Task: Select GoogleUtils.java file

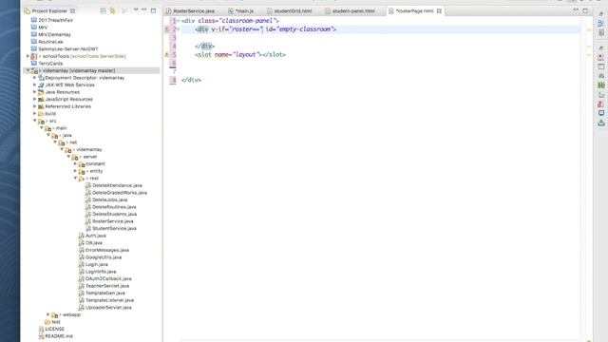Action: pos(104,257)
